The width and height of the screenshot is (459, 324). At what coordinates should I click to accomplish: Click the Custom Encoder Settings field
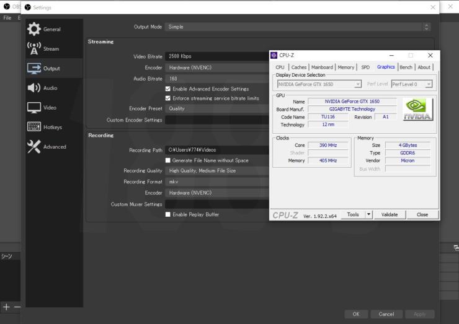pyautogui.click(x=217, y=120)
